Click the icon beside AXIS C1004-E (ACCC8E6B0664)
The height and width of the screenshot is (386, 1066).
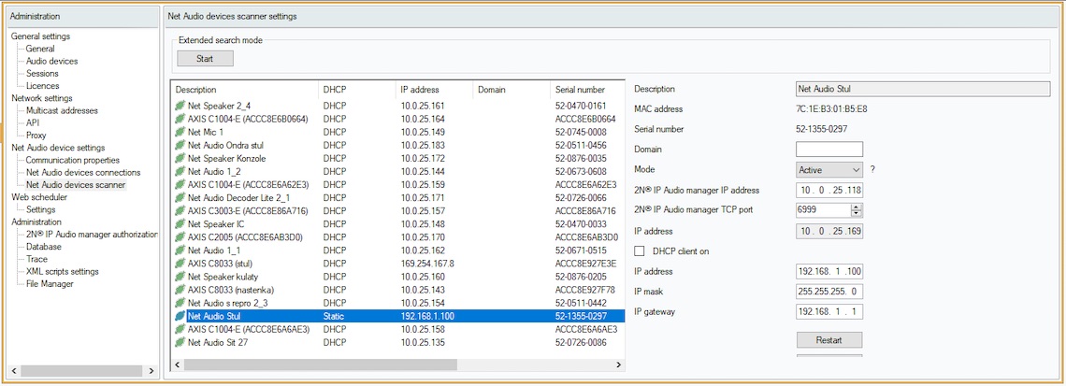tap(180, 119)
